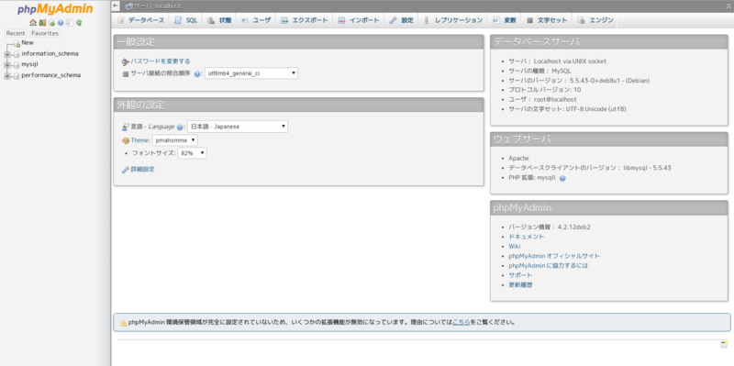Open the ドキュメント link
Viewport: 734px width, 366px height.
pyautogui.click(x=527, y=237)
